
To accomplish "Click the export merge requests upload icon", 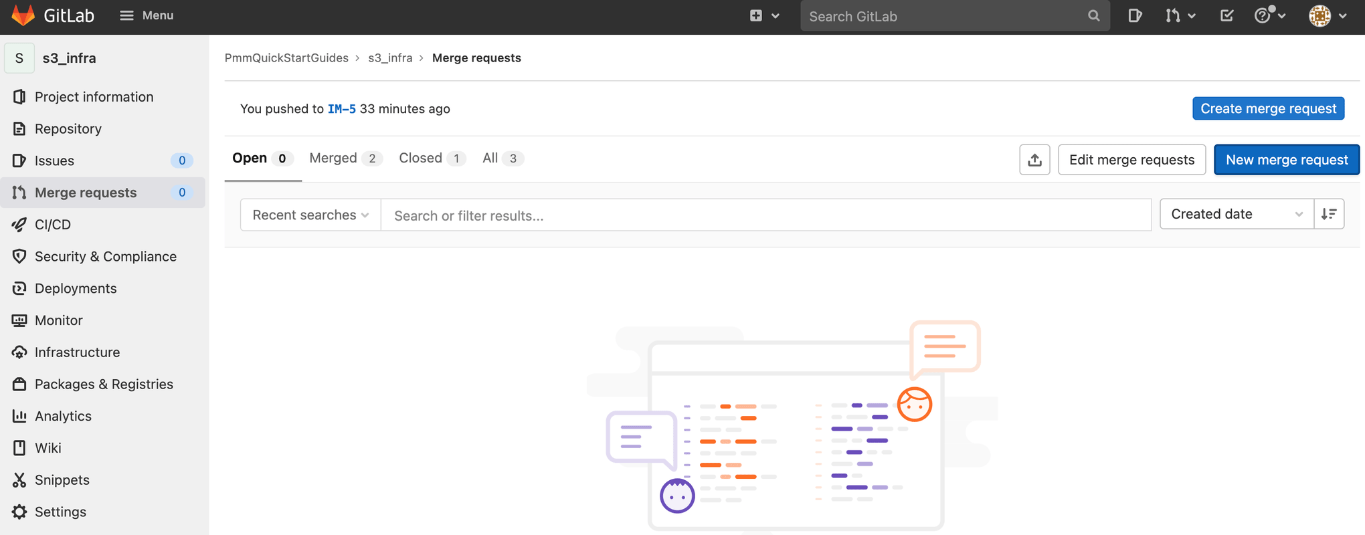I will click(1034, 160).
